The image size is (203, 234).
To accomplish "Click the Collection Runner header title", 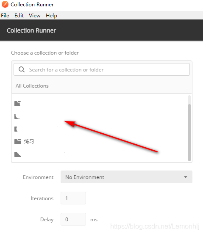I will click(x=31, y=30).
